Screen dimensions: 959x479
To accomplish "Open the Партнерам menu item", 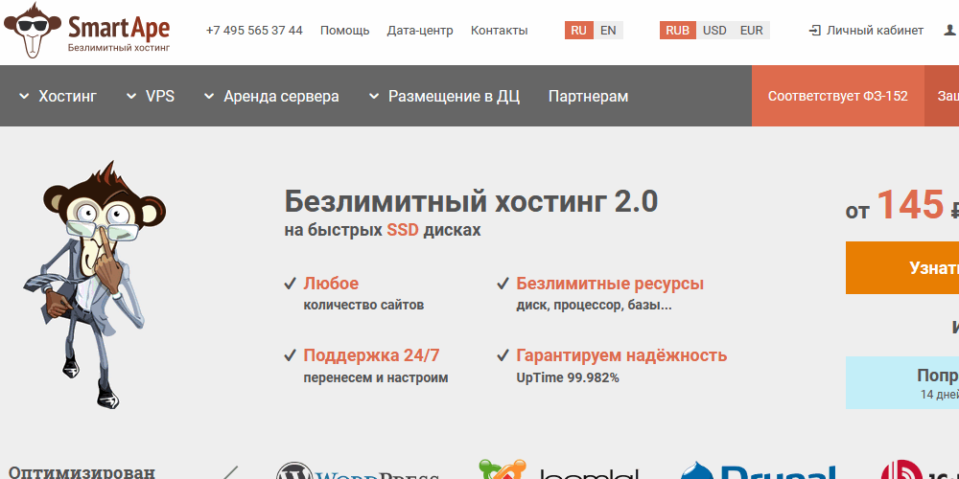I will tap(589, 96).
